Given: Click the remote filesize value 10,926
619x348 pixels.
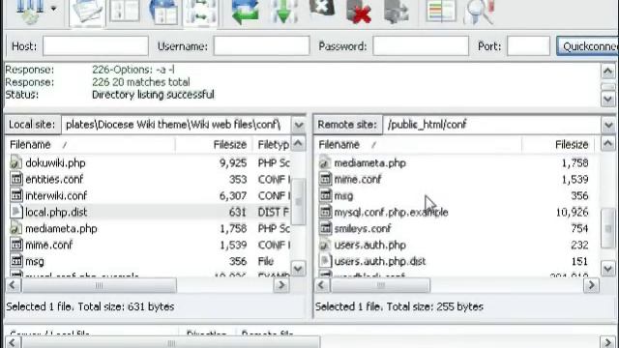Looking at the screenshot, I should [572, 213].
